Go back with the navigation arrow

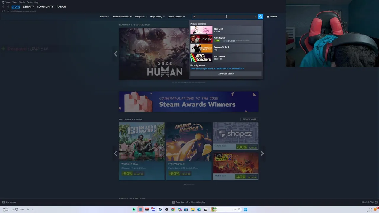point(4,7)
